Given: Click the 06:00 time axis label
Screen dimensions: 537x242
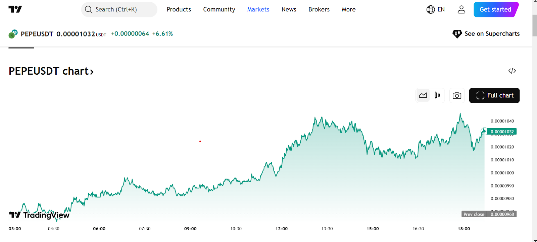Looking at the screenshot, I should click(x=99, y=229).
